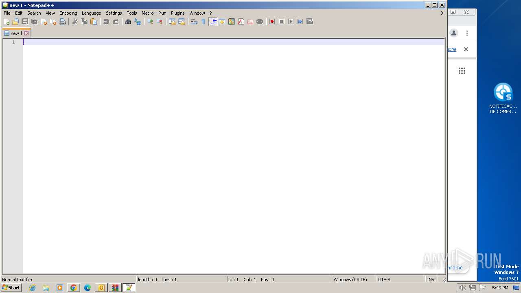Open the Replace toolbar icon
Viewport: 521px width, 293px height.
click(138, 22)
